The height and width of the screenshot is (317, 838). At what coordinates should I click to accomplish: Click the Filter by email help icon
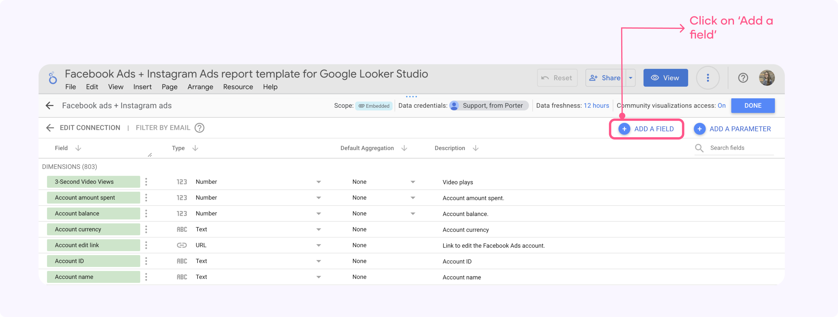199,128
